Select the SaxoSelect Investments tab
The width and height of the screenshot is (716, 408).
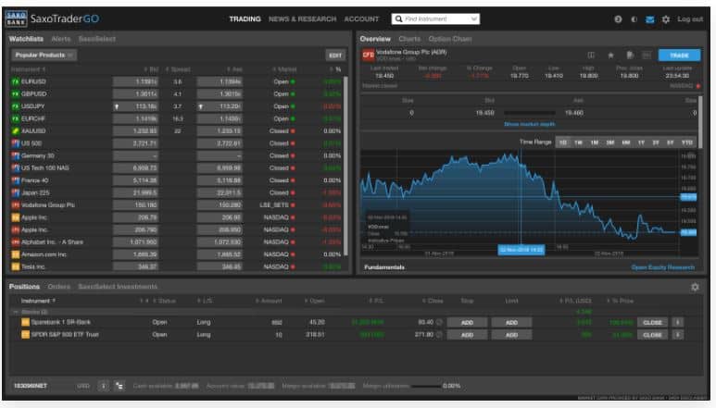pos(118,286)
